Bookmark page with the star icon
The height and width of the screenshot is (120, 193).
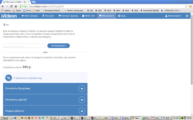click(x=186, y=6)
